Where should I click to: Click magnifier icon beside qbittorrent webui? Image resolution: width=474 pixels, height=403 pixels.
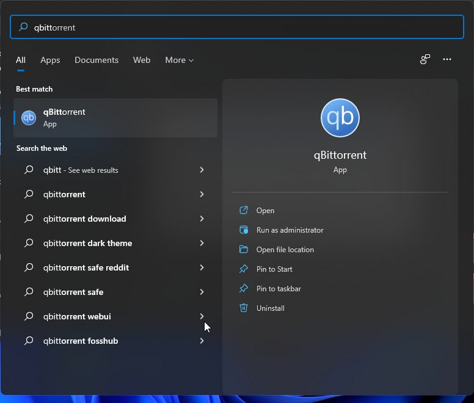coord(29,316)
